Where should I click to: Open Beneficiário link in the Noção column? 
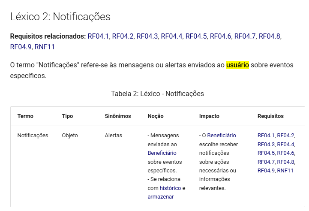(x=162, y=153)
